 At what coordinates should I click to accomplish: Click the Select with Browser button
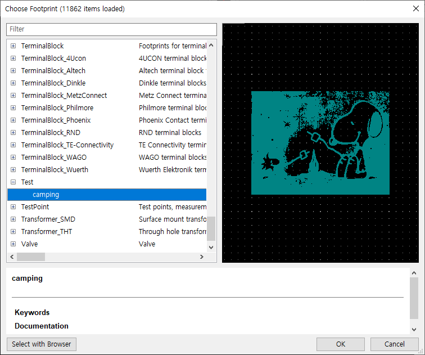[42, 344]
